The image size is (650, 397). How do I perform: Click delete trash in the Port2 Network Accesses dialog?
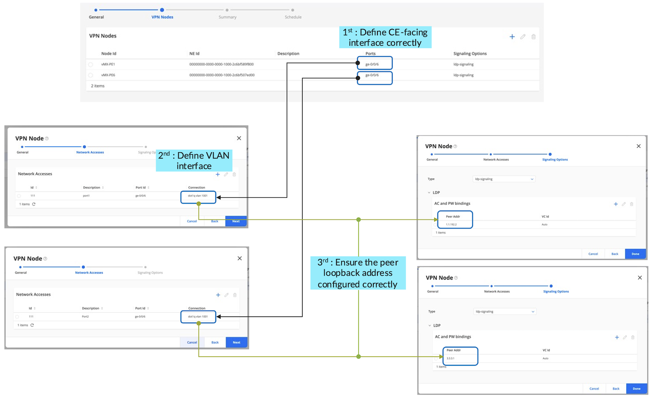point(235,295)
